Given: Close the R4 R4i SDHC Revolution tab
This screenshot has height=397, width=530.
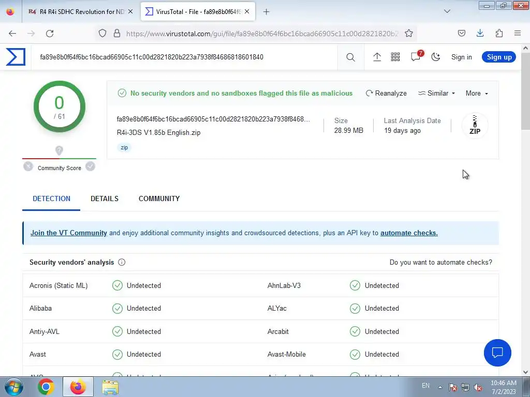Looking at the screenshot, I should (130, 11).
